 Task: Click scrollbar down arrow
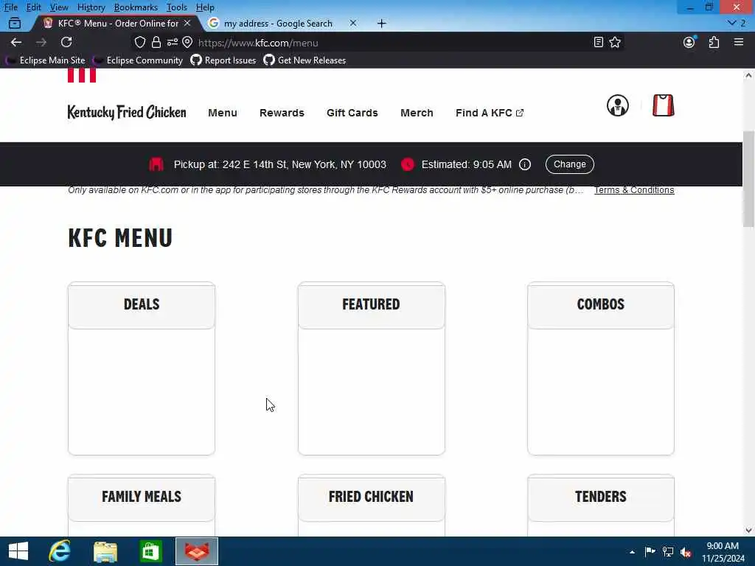(x=748, y=531)
